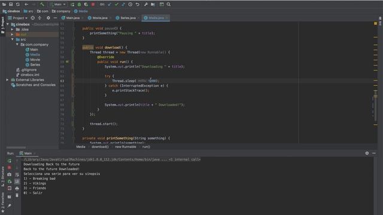Image resolution: width=383 pixels, height=215 pixels.
Task: Open Project Structure icon in toolbar
Action: (153, 4)
